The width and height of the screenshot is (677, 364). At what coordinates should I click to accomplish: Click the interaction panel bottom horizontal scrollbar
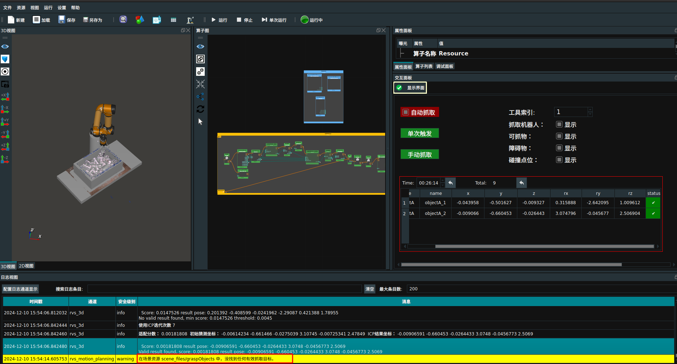pos(511,265)
